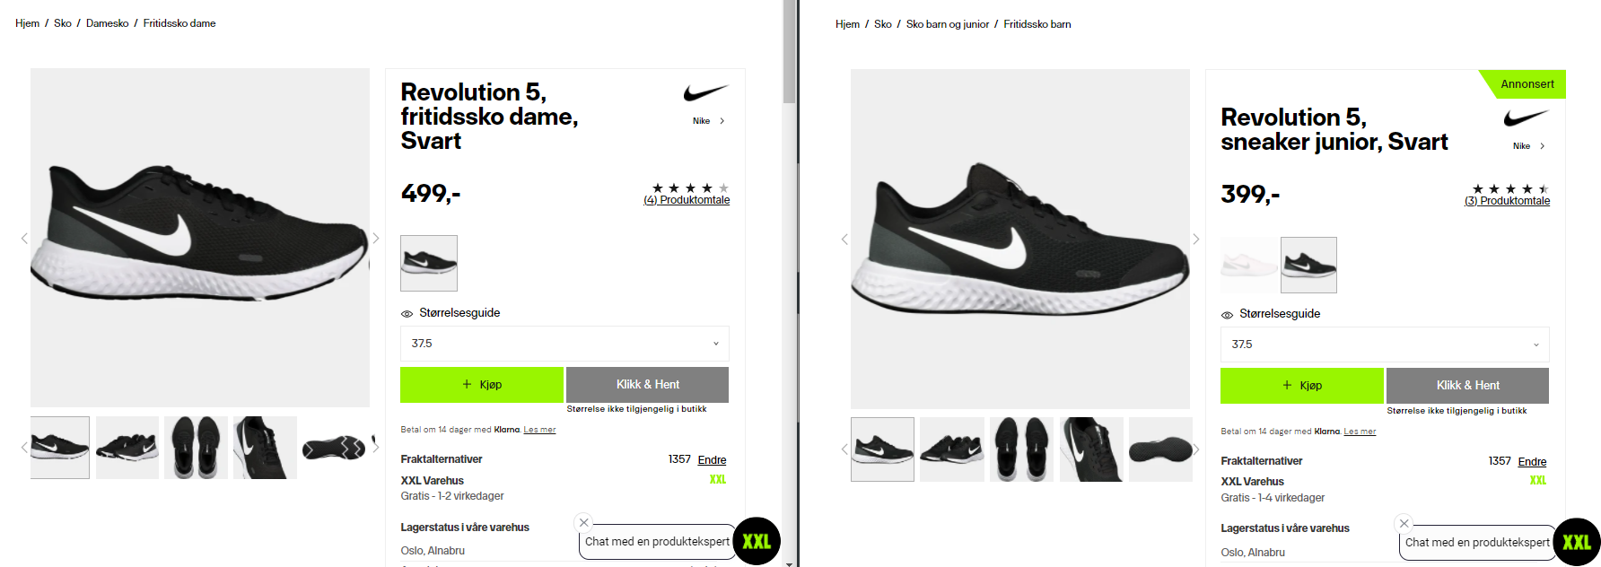Go to Damesko in the left breadcrumb

[108, 23]
